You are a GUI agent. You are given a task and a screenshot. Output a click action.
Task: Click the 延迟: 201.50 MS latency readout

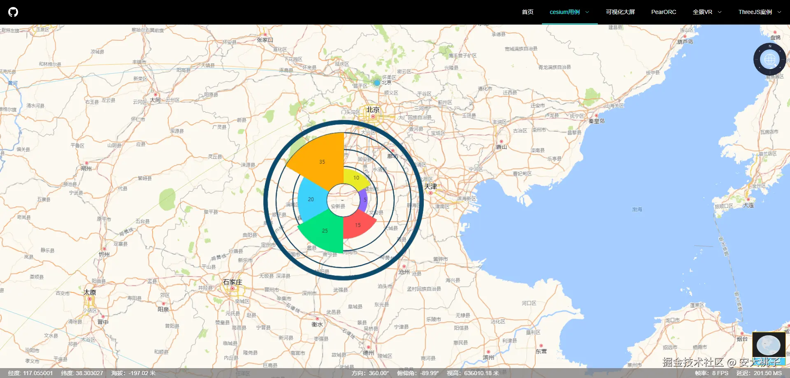tap(759, 373)
